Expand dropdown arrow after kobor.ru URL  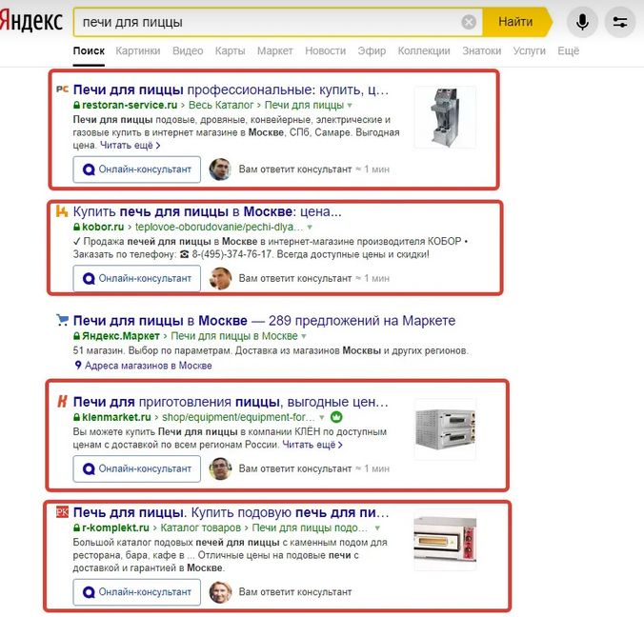click(310, 227)
